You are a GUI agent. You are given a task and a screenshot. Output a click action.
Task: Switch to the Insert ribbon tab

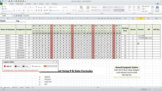(x=12, y=4)
